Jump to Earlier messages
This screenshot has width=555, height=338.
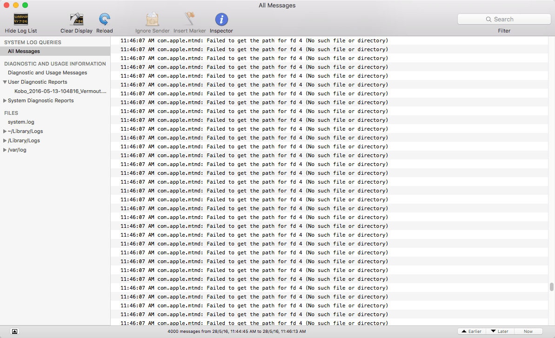(471, 331)
